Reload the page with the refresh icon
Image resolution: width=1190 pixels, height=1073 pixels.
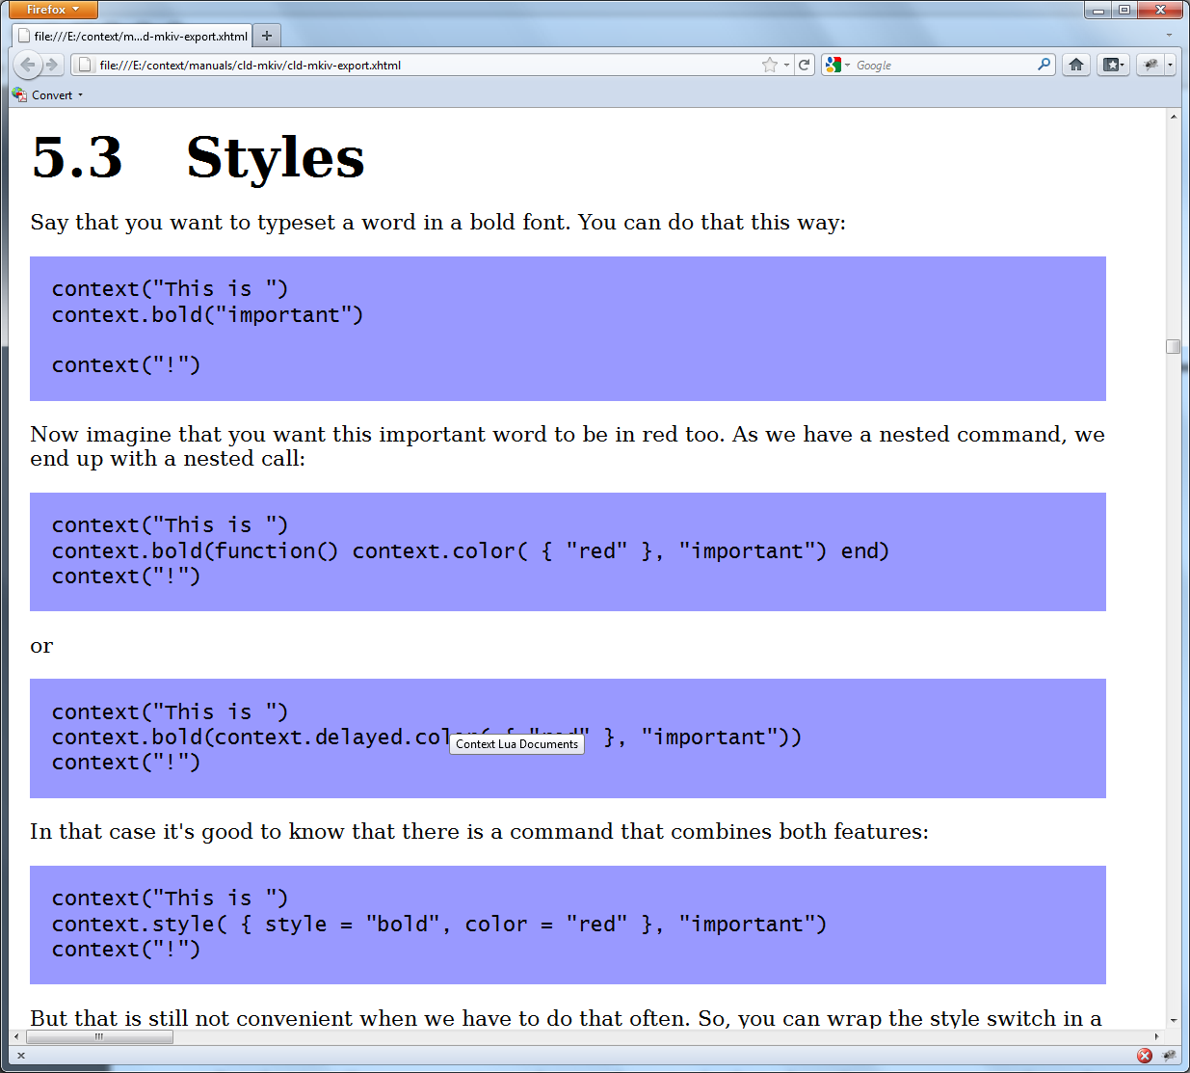pos(805,65)
